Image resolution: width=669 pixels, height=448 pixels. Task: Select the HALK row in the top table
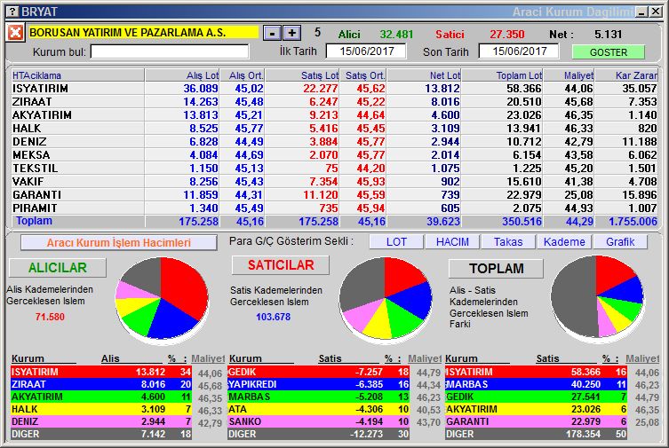point(334,128)
